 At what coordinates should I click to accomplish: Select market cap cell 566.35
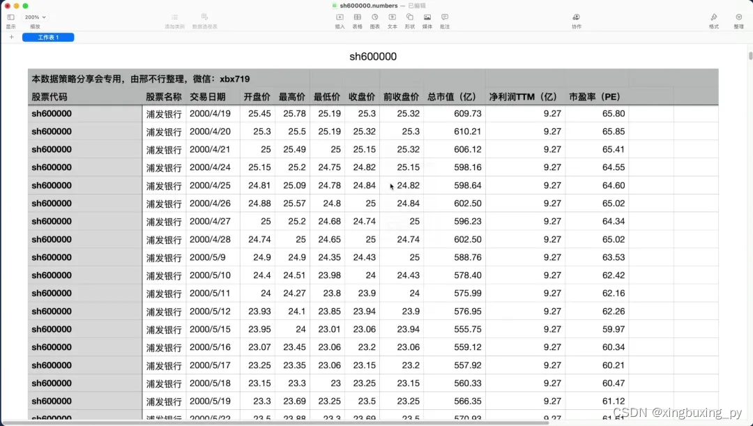(x=455, y=401)
